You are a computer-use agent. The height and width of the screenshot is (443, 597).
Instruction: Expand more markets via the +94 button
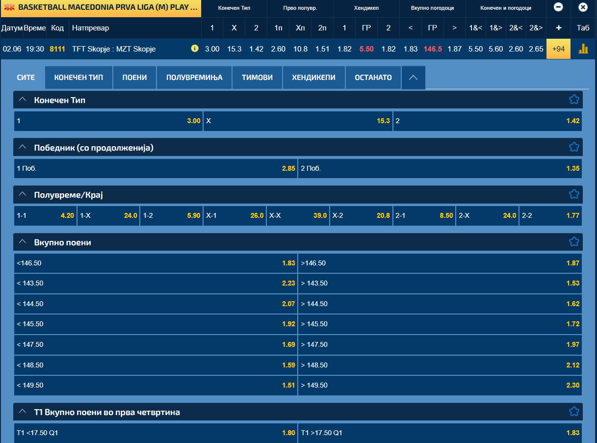558,49
